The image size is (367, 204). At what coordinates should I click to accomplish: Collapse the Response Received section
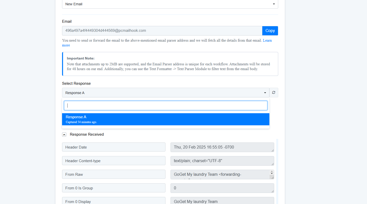(64, 135)
